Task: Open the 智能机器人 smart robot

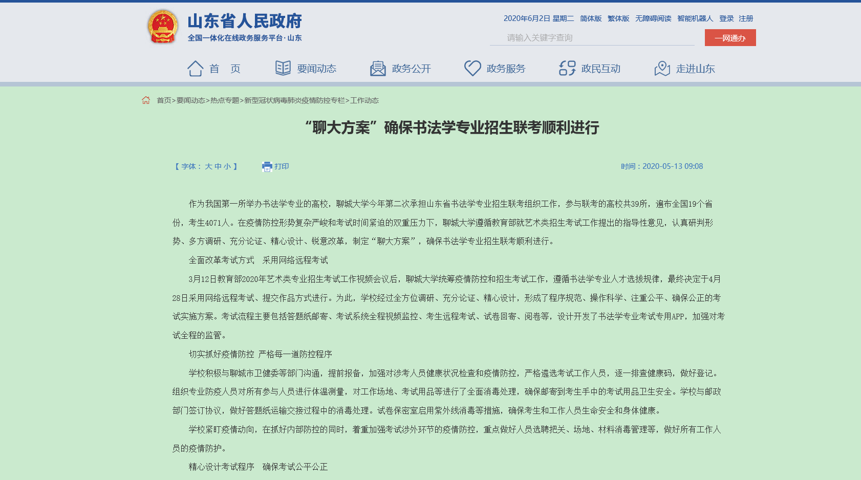Action: coord(695,18)
